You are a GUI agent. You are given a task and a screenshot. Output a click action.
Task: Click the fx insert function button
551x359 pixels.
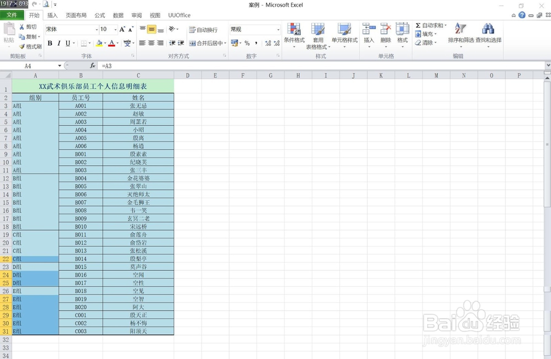[x=93, y=66]
